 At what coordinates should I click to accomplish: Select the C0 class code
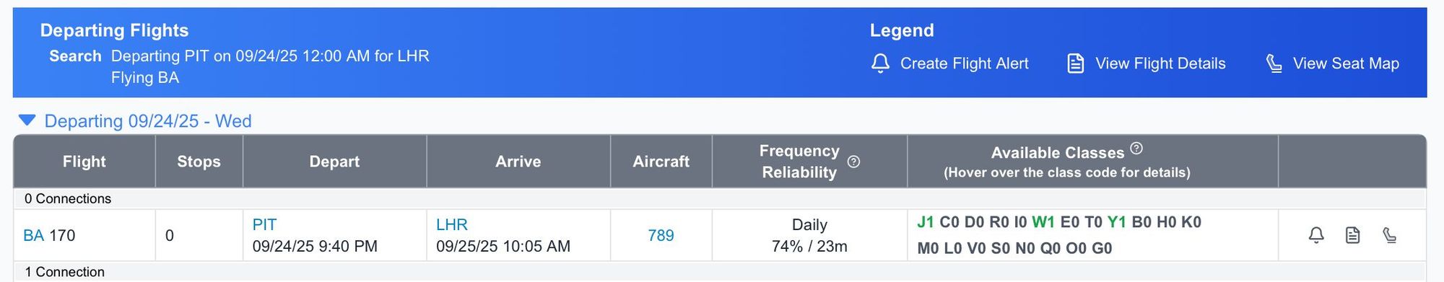[x=949, y=222]
